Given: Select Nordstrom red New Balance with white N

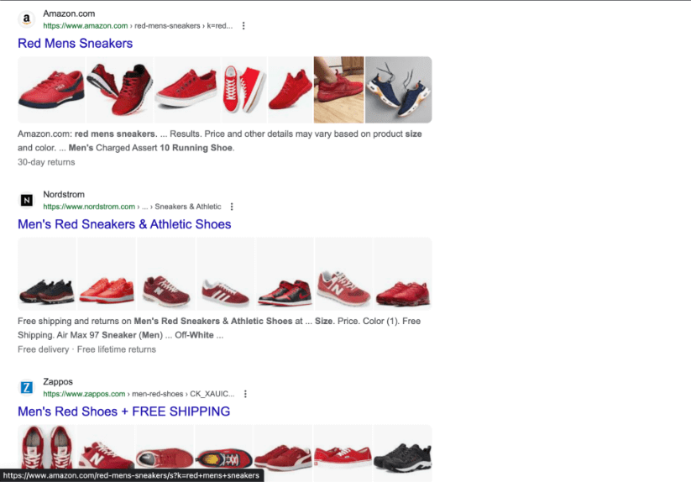Looking at the screenshot, I should point(343,274).
